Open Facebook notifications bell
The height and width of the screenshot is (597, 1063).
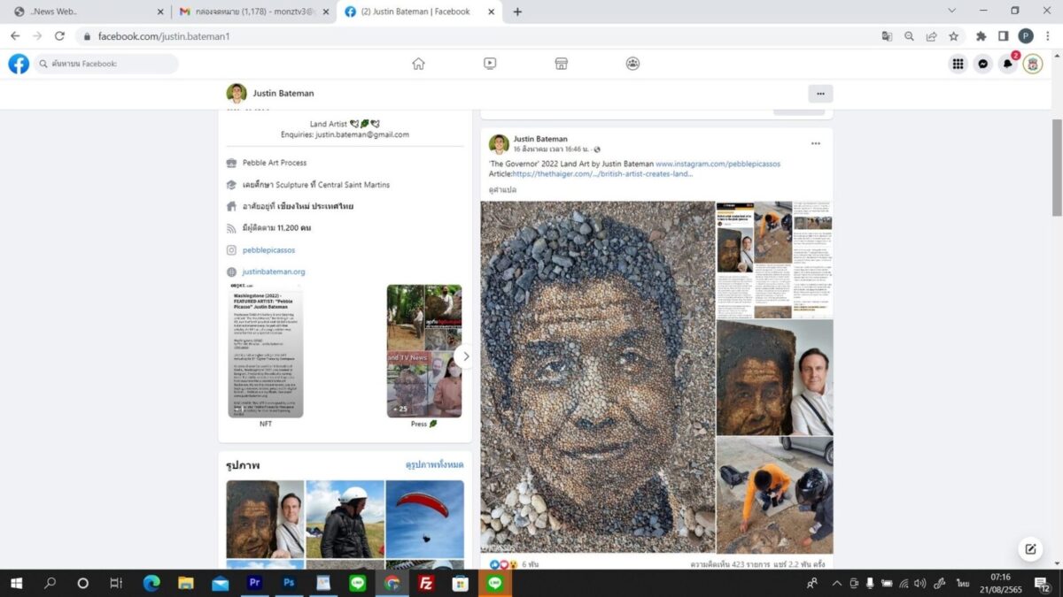point(1007,64)
